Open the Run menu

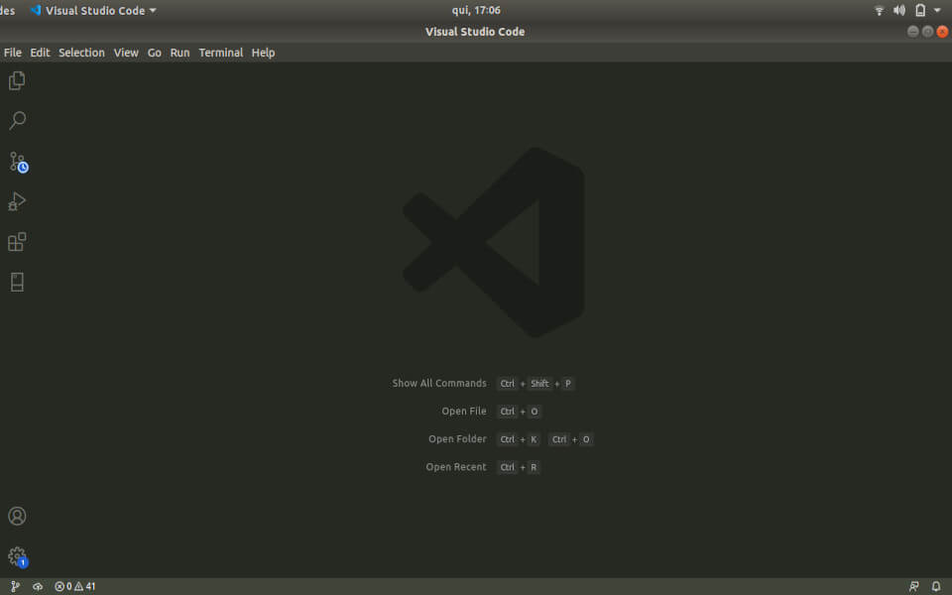(179, 53)
